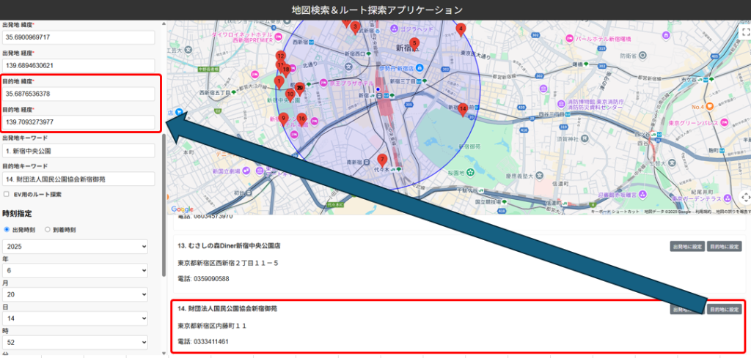The image size is (751, 358).
Task: Click 出発地に設定 for むさしの森Diner
Action: [686, 247]
